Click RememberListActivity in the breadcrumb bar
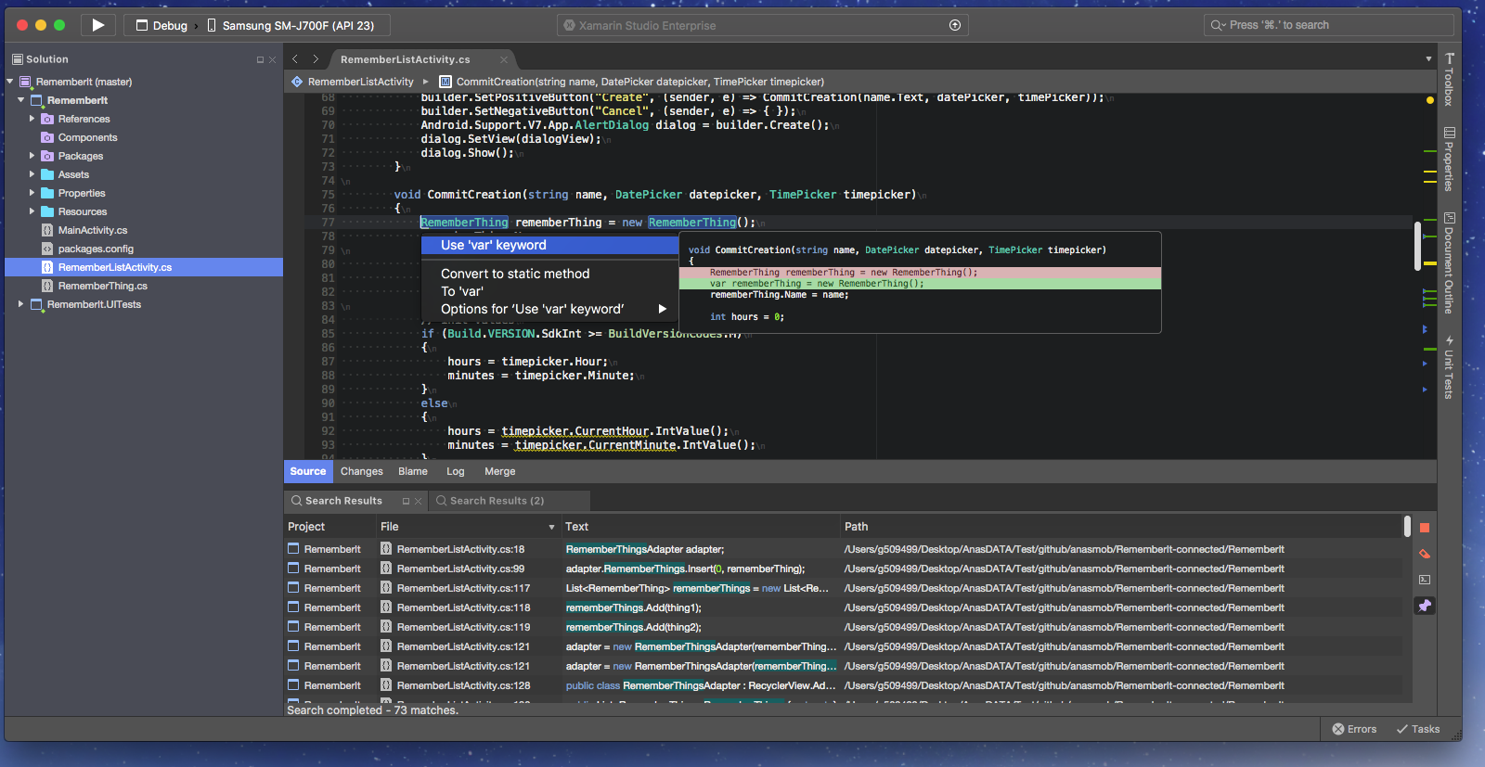The image size is (1485, 767). pos(360,82)
